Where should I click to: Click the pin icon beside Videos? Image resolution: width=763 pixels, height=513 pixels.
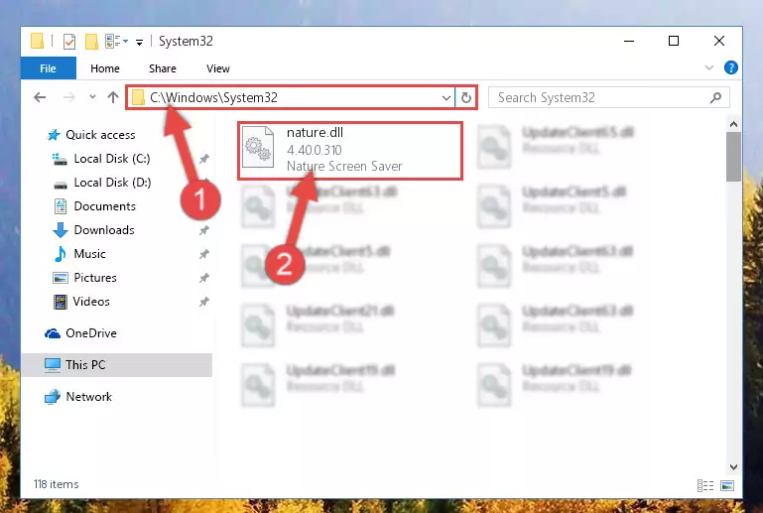point(203,302)
